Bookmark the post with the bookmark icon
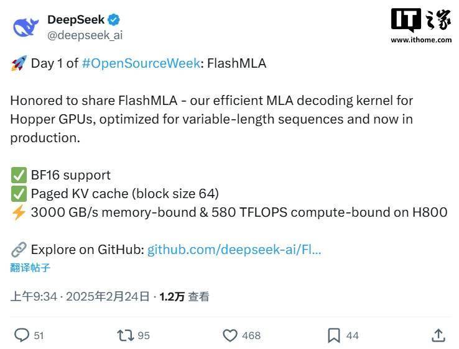This screenshot has width=459, height=349. (334, 335)
